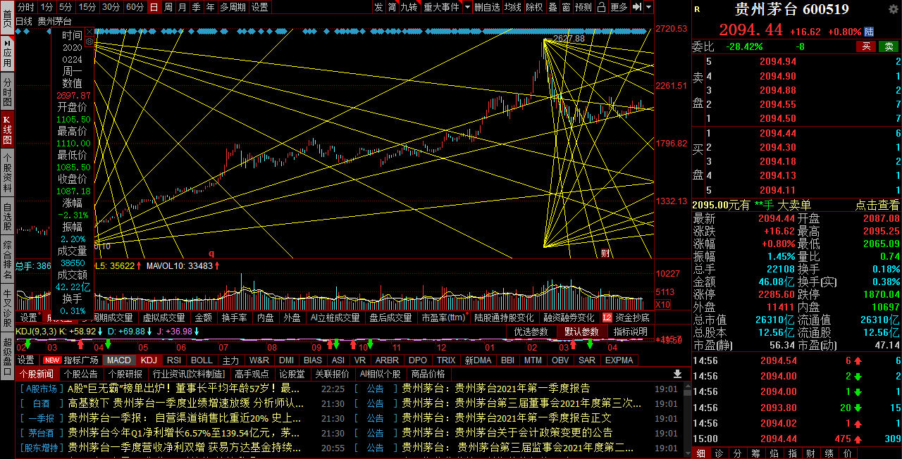The image size is (902, 459).
Task: Click the 点击查看 link
Action: click(x=877, y=205)
